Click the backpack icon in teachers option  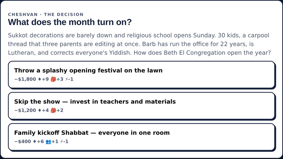[53, 110]
